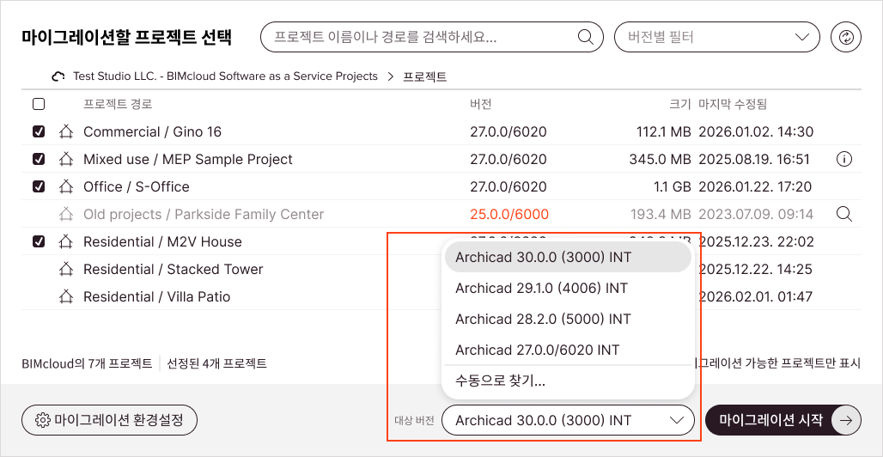Click 선정된 4개 프로젝트 status text
883x457 pixels.
tap(216, 363)
